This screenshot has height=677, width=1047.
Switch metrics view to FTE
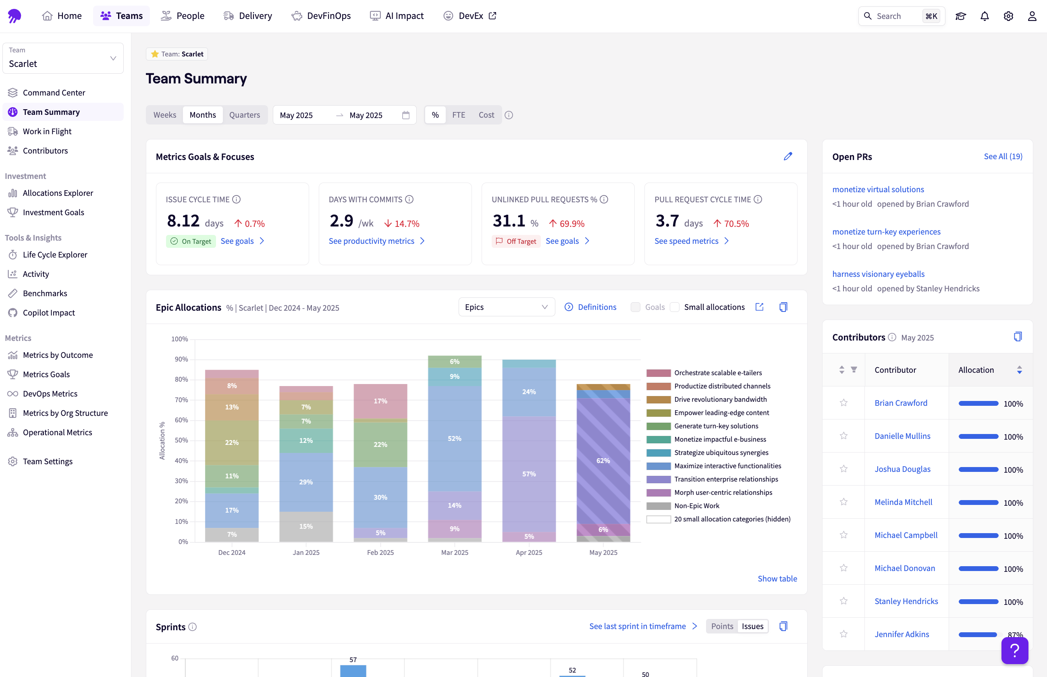[x=459, y=115]
